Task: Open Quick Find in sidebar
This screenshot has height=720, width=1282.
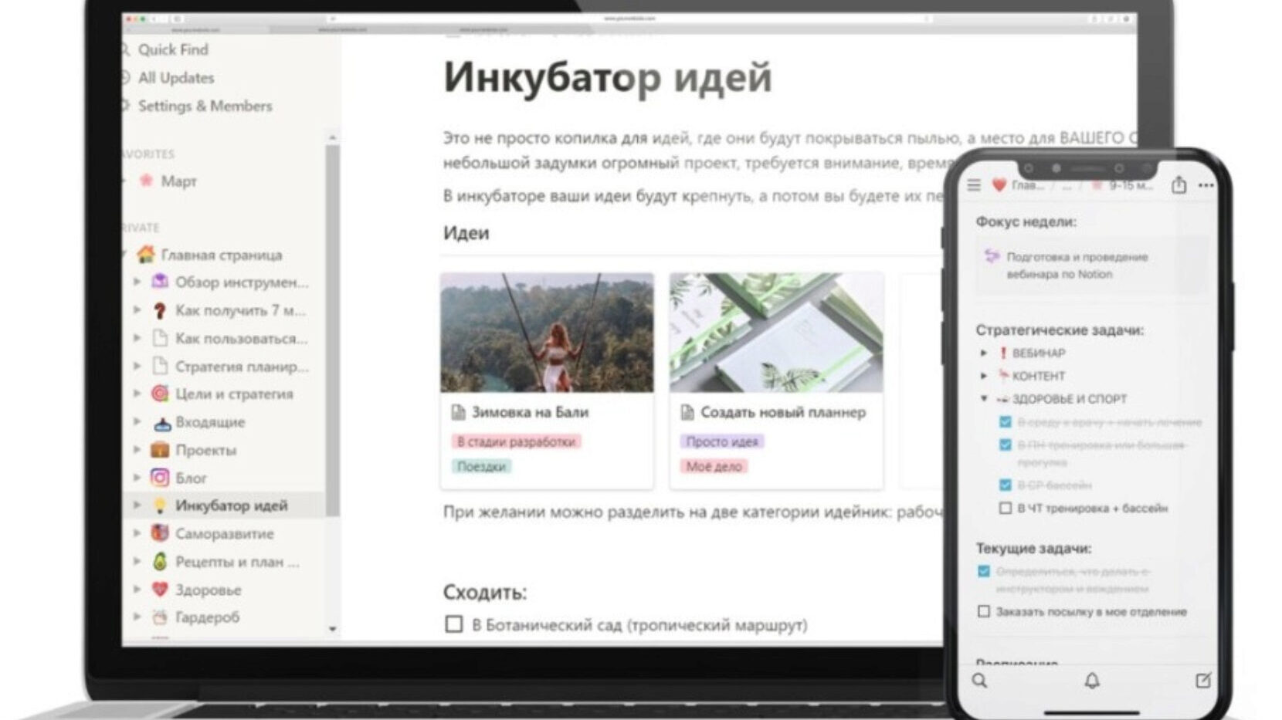Action: [x=173, y=49]
